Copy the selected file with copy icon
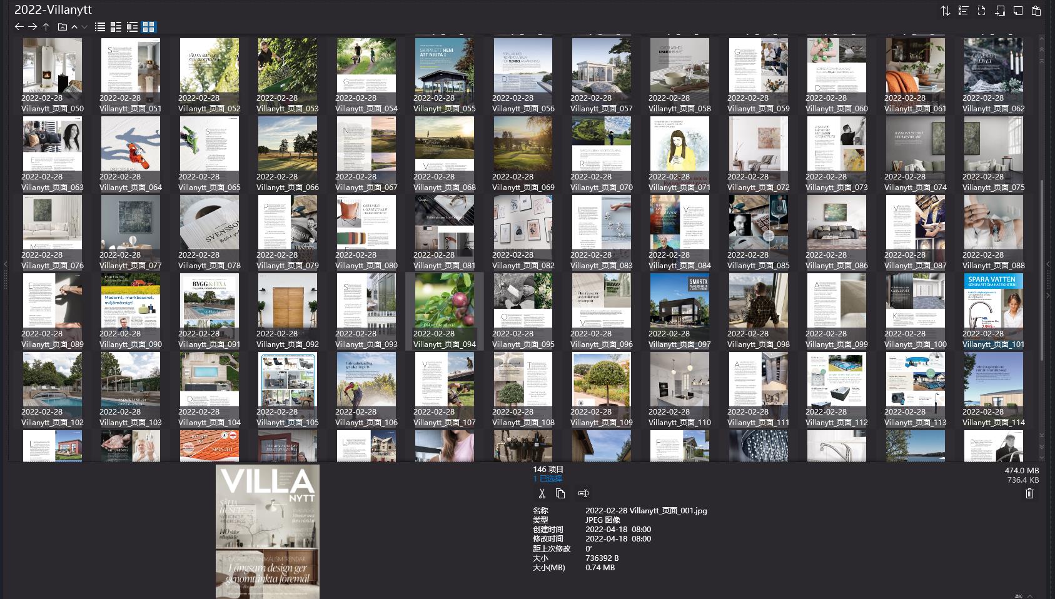 click(x=560, y=494)
